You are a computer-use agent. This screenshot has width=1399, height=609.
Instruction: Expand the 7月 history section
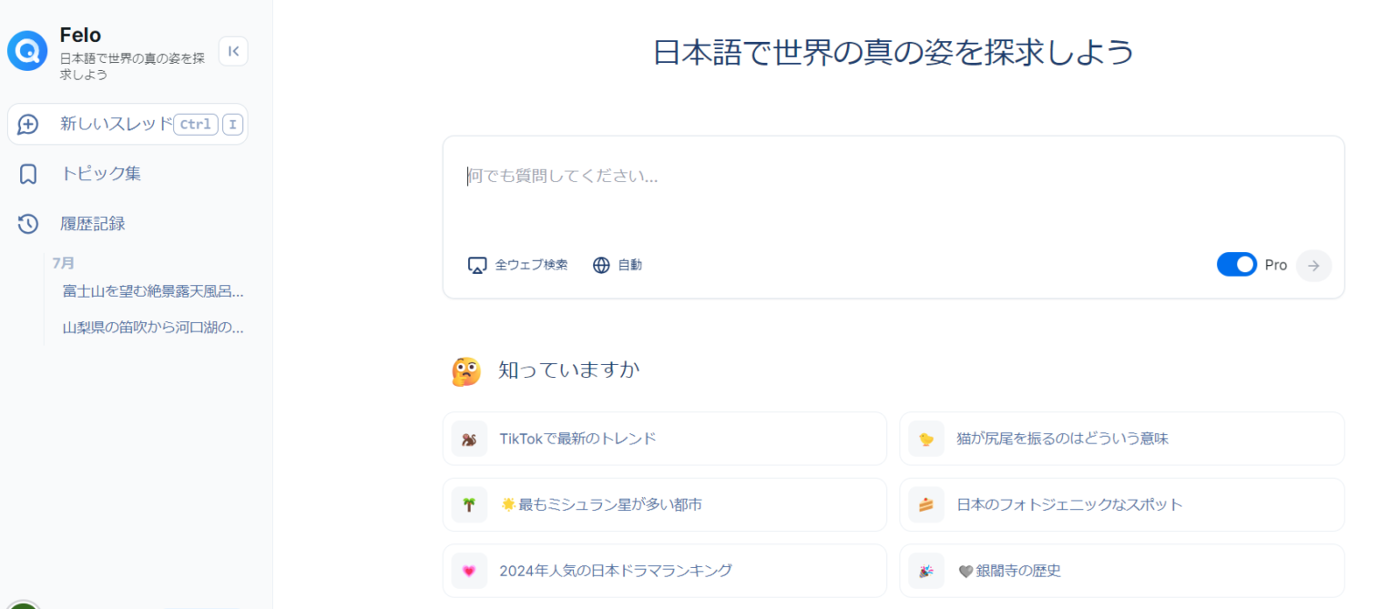pos(63,262)
